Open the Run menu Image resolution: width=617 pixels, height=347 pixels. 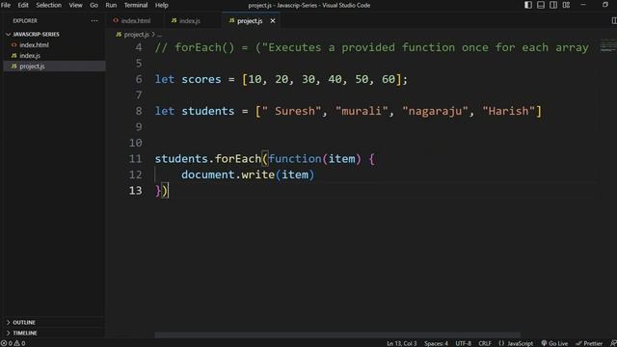pos(111,5)
